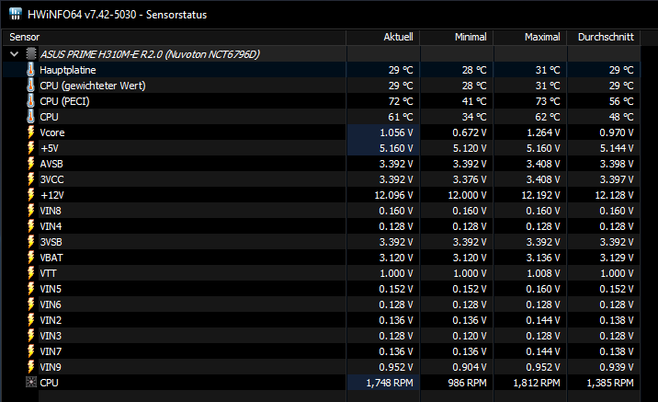Click the Maximal column header

pyautogui.click(x=530, y=37)
